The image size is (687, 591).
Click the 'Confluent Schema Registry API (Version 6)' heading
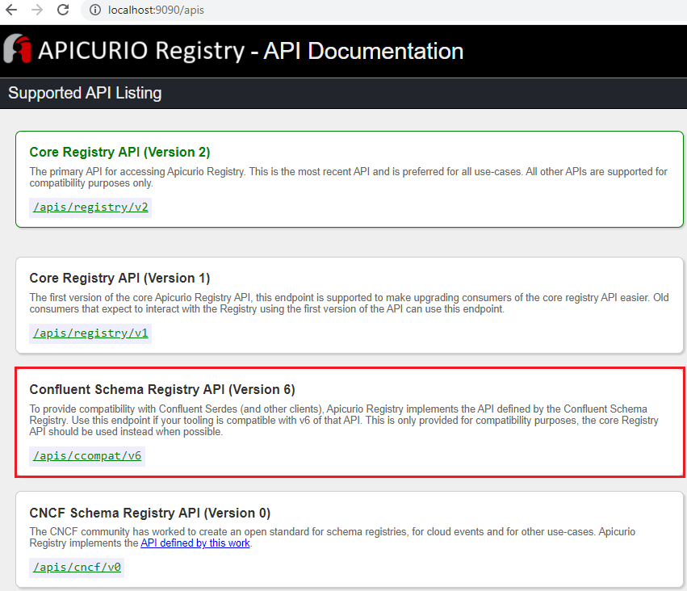[x=162, y=389]
